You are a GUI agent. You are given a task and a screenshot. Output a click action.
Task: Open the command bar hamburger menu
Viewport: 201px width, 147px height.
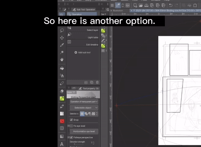[112, 5]
